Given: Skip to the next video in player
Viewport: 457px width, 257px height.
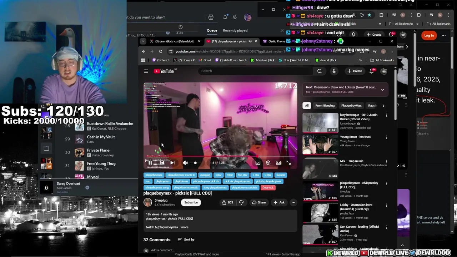Looking at the screenshot, I should [172, 163].
